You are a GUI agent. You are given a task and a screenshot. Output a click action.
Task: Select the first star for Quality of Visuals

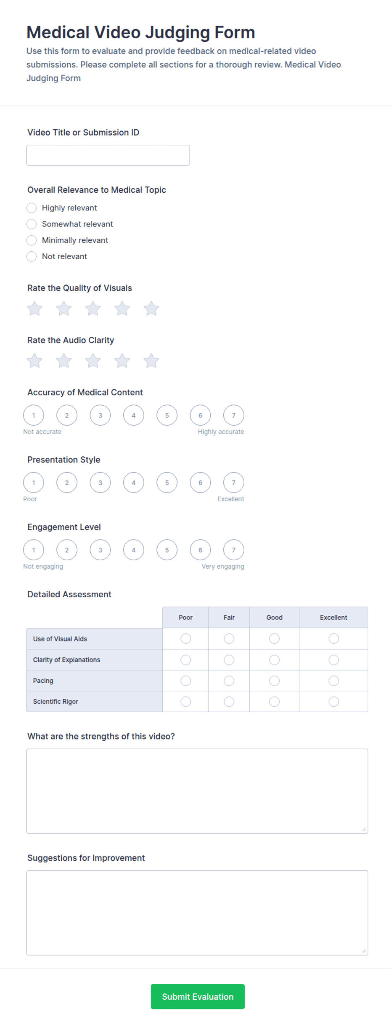[x=34, y=309]
